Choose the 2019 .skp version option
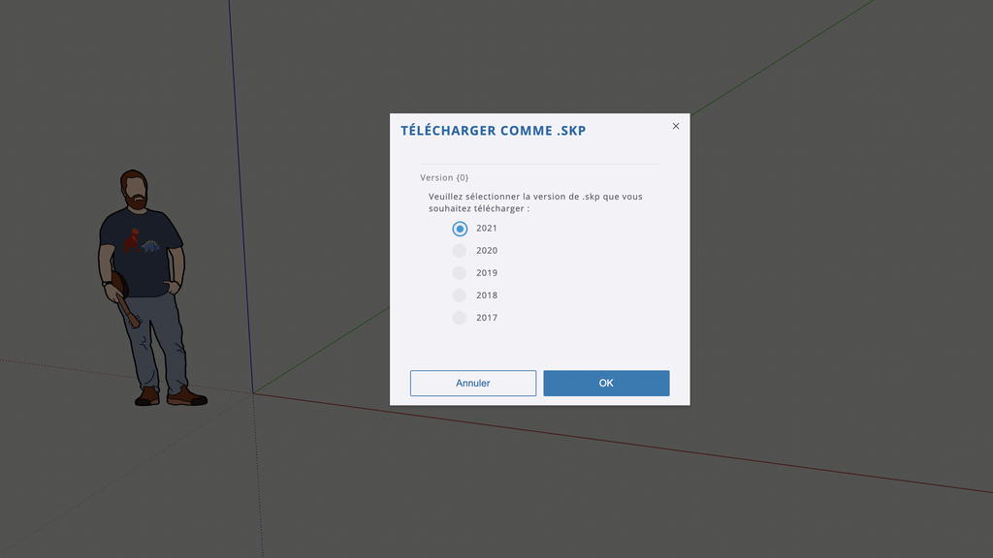This screenshot has width=993, height=558. (x=459, y=273)
